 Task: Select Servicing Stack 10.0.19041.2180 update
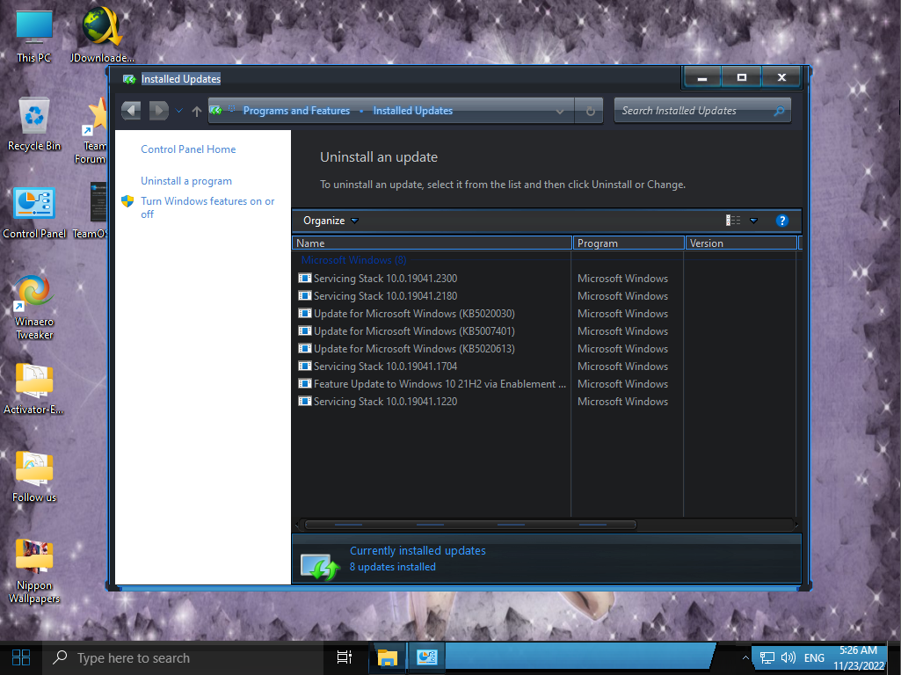click(x=385, y=296)
